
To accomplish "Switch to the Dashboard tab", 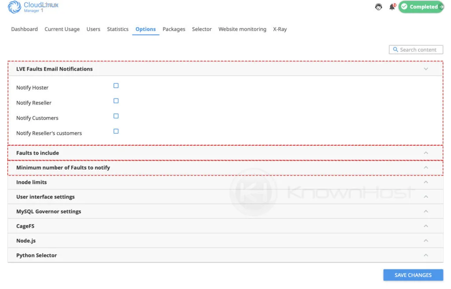I will coord(24,29).
